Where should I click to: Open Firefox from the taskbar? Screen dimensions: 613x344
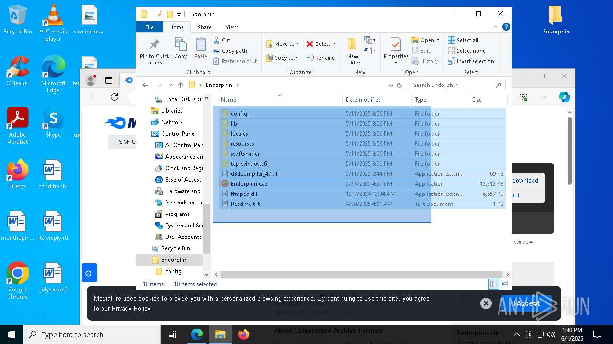[x=243, y=334]
